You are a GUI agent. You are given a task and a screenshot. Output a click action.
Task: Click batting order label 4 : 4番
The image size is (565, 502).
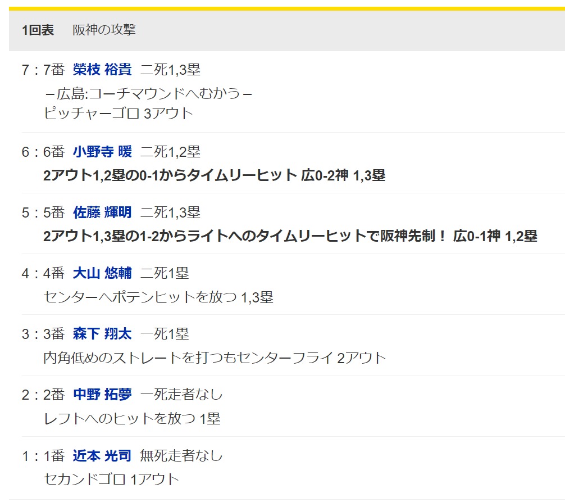(43, 273)
